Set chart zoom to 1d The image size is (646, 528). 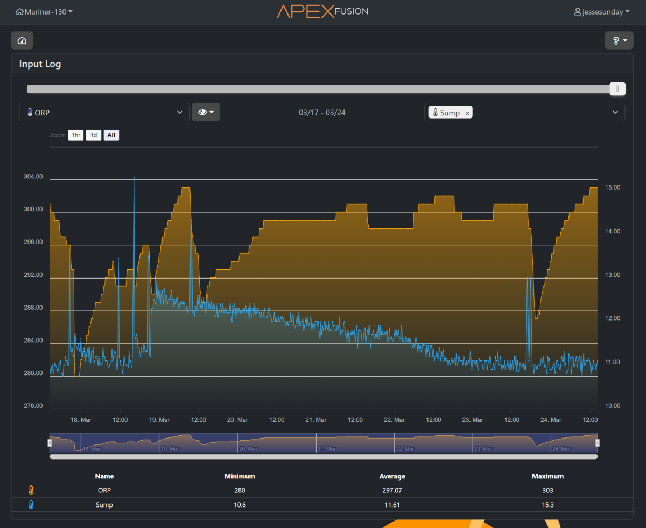[x=94, y=135]
